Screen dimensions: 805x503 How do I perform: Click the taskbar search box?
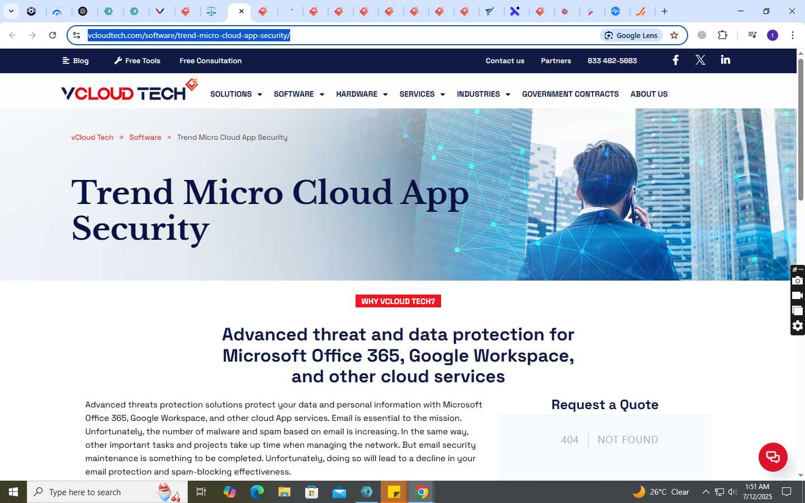point(107,492)
